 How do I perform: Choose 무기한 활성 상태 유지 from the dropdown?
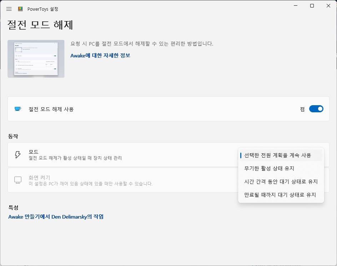[x=269, y=168]
